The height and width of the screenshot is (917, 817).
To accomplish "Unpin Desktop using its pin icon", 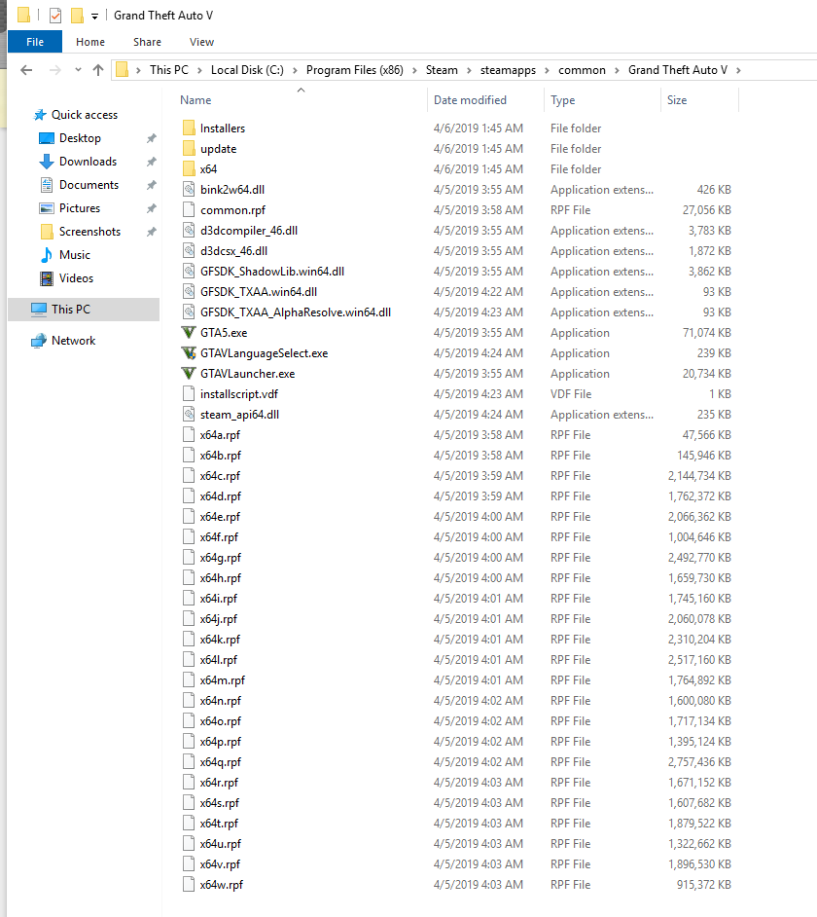I will 152,138.
